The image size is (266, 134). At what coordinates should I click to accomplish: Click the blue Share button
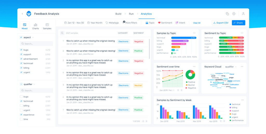tap(238, 23)
